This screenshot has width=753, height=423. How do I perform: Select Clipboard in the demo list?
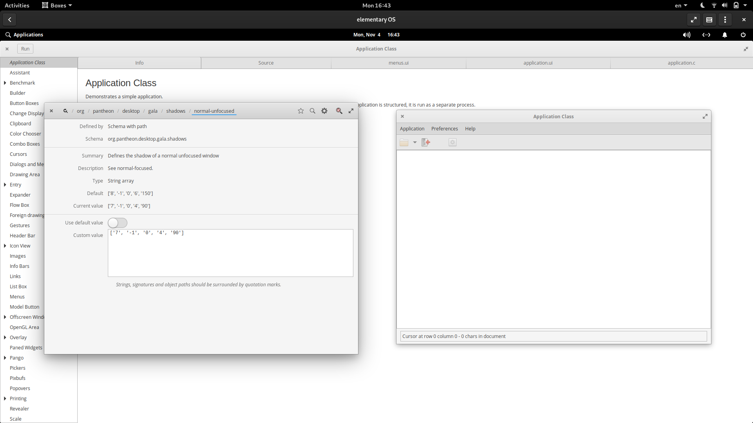20,124
